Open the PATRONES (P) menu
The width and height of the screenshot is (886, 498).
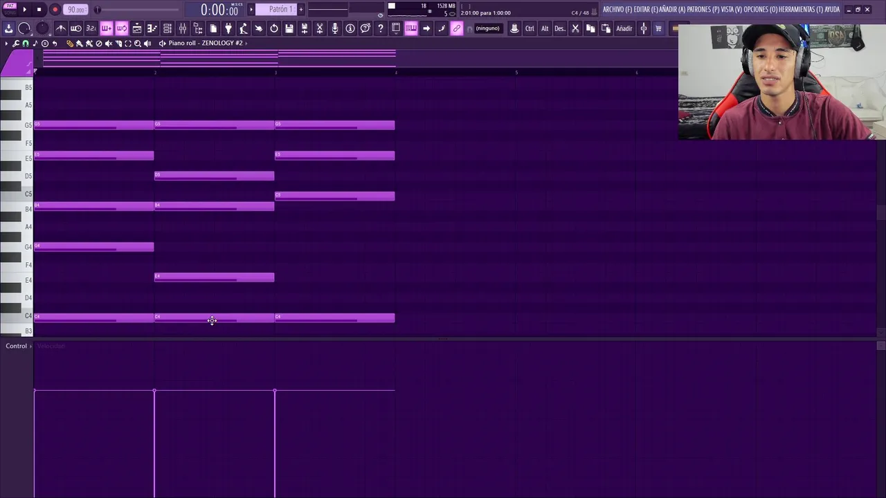point(703,10)
